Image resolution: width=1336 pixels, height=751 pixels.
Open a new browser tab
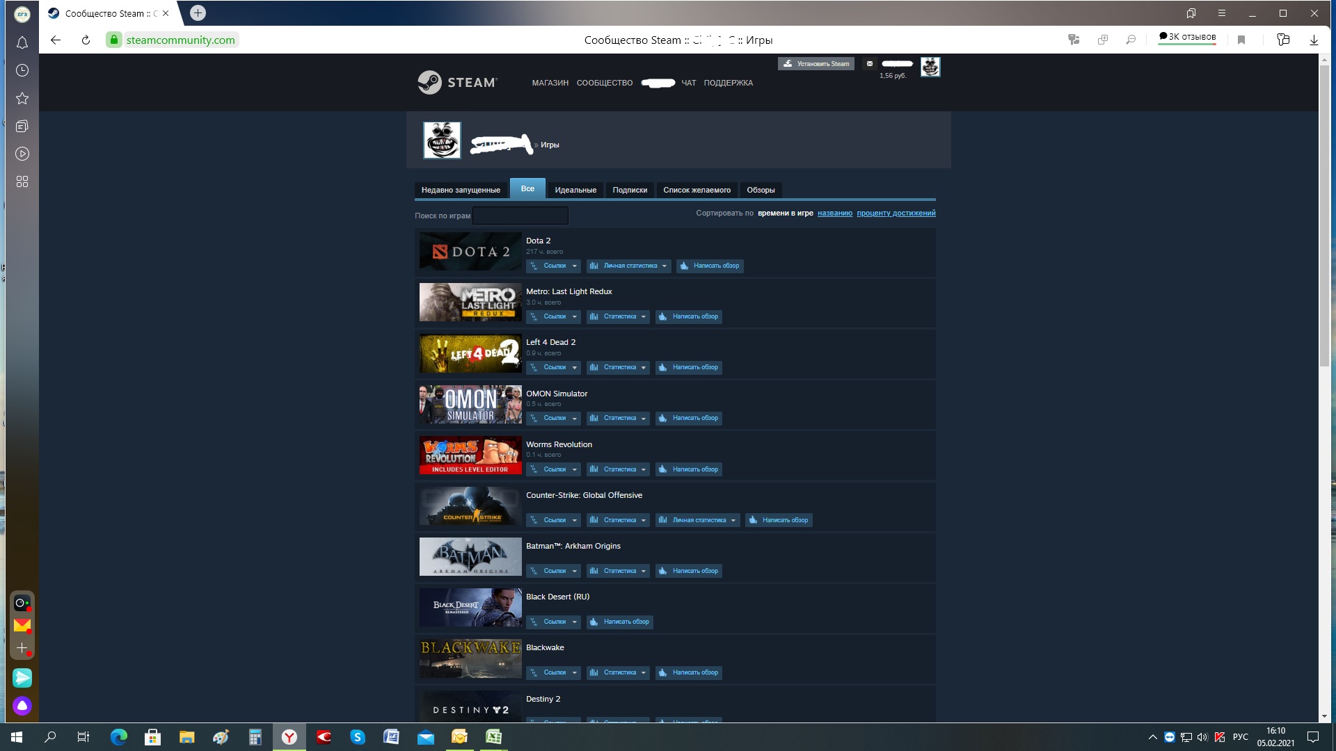(198, 13)
